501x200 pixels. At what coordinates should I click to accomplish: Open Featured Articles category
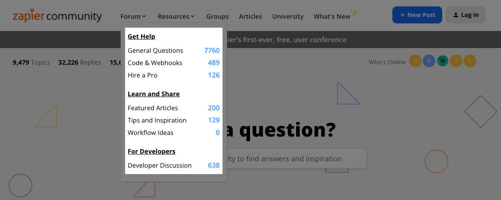click(x=173, y=108)
